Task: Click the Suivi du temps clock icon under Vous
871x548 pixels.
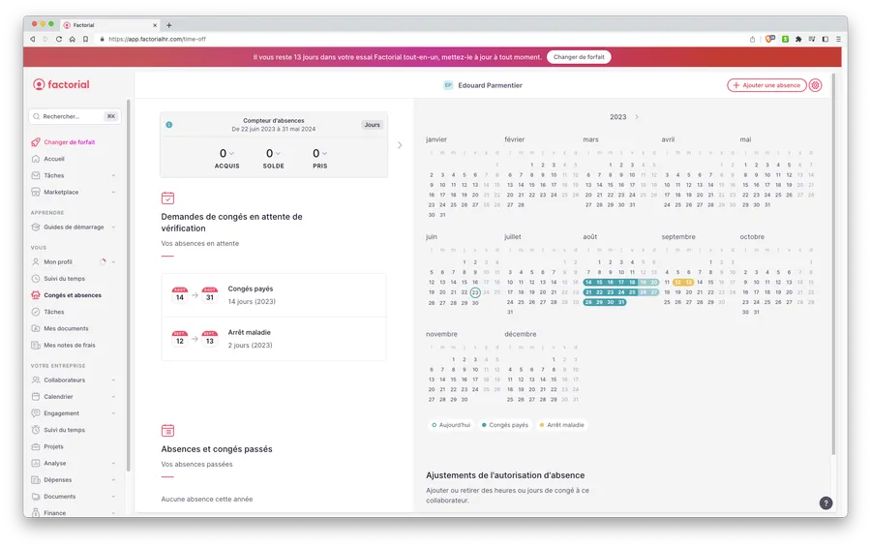Action: 36,279
